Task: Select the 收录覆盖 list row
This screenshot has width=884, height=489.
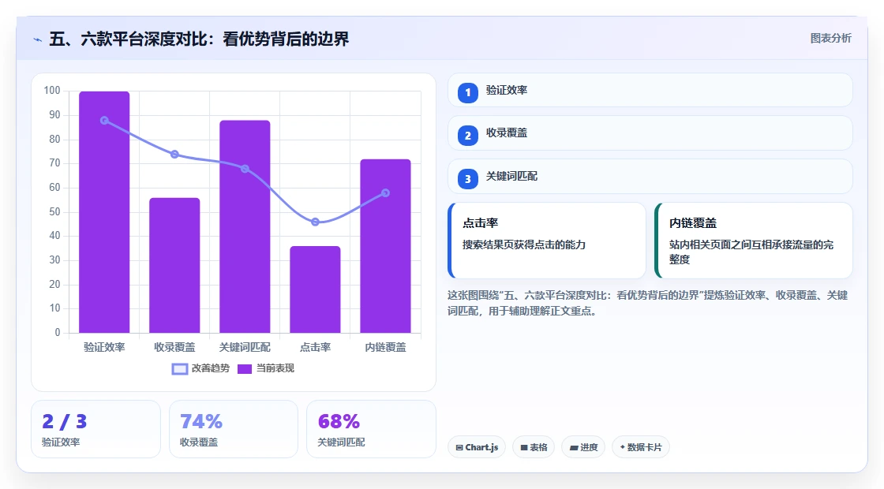Action: (650, 133)
